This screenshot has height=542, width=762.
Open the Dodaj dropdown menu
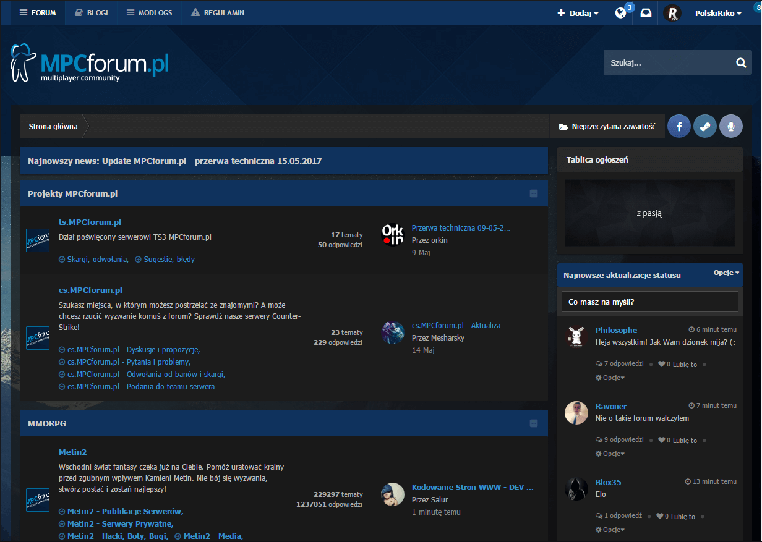coord(578,13)
